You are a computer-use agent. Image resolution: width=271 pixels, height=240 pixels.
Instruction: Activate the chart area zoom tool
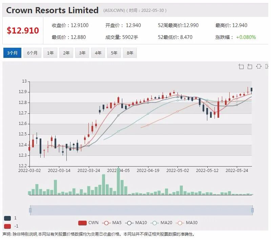pos(241,66)
